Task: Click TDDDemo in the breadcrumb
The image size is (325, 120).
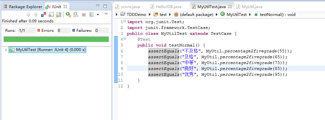Action: [137, 14]
